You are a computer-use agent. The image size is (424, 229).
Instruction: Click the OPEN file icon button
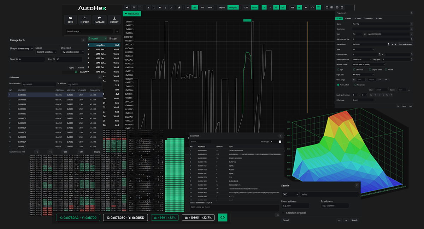click(70, 20)
